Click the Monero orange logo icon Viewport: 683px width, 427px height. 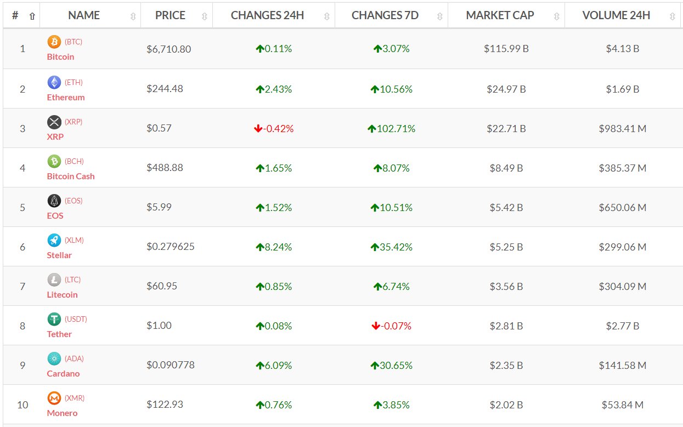point(54,398)
